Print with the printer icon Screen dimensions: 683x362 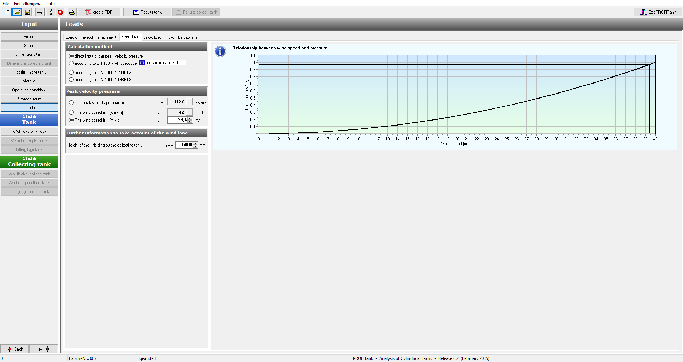tap(72, 12)
